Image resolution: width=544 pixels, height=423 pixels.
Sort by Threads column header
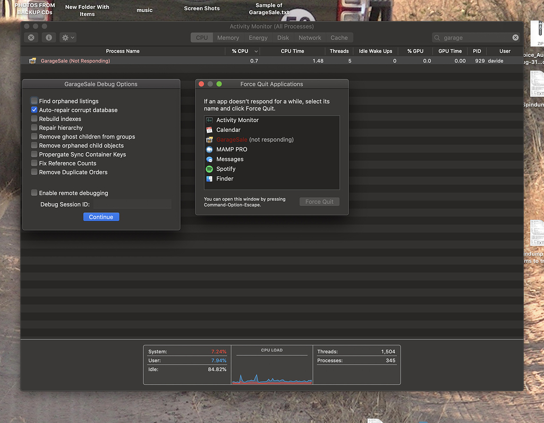(339, 51)
